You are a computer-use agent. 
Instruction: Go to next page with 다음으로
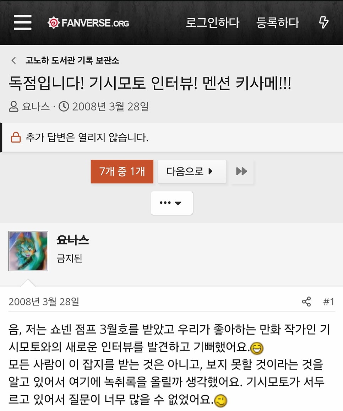pos(192,171)
